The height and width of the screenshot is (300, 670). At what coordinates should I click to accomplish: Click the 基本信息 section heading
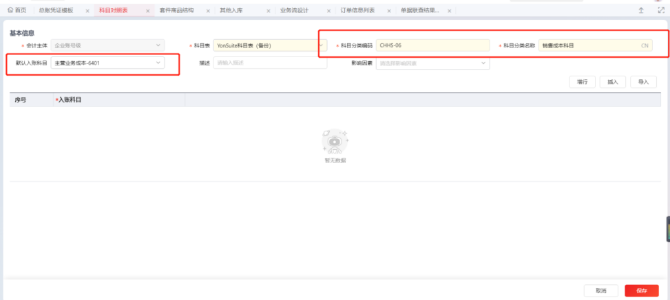[22, 33]
